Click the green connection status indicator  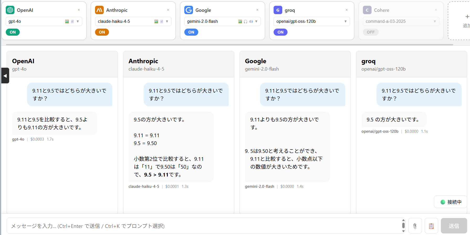443,202
